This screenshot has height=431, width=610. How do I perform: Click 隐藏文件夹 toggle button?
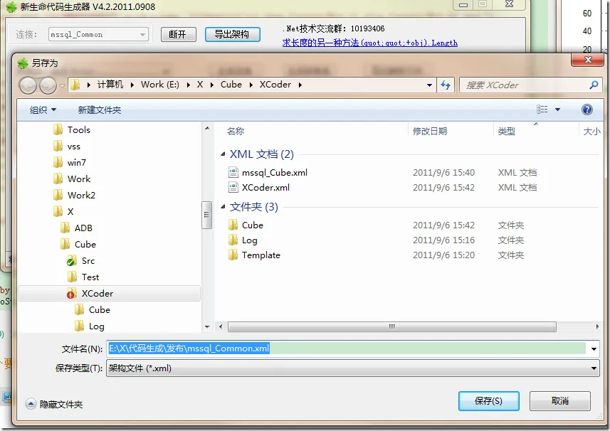click(x=54, y=404)
